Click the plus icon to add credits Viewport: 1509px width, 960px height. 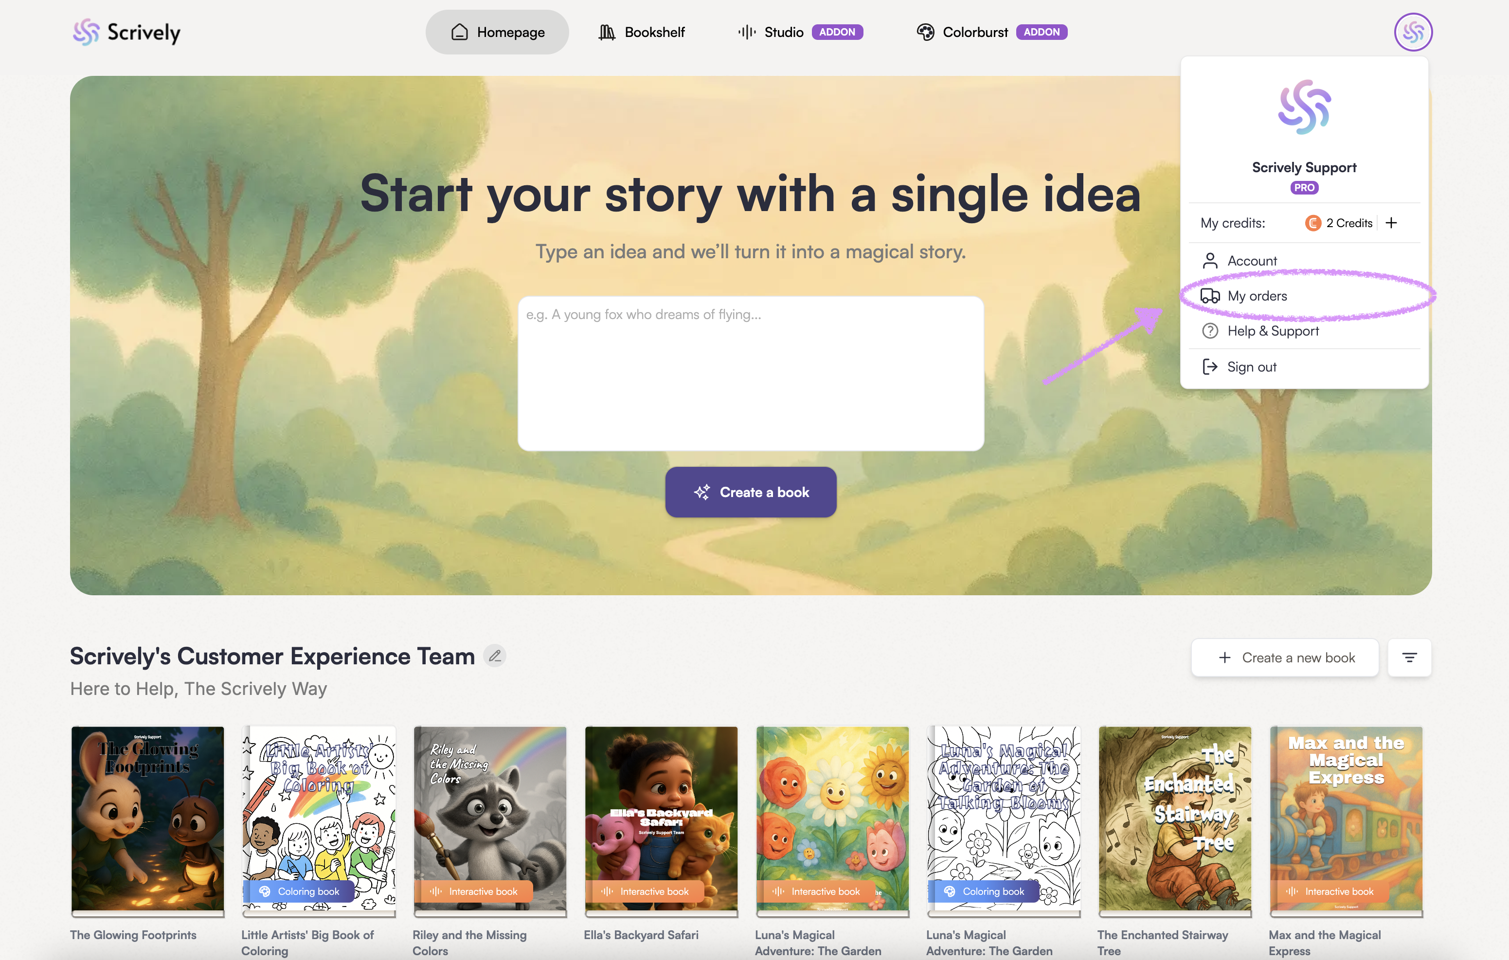[x=1391, y=223]
